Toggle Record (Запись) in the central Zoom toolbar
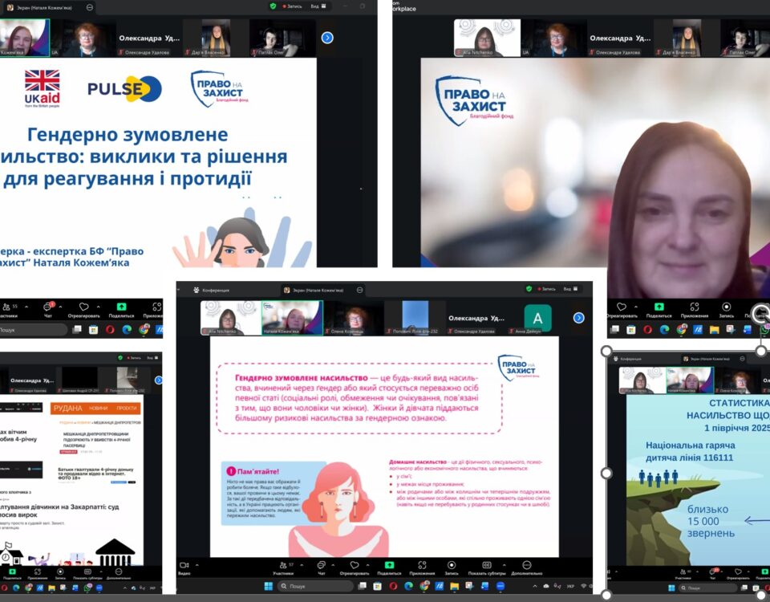The image size is (770, 602). pos(452,565)
